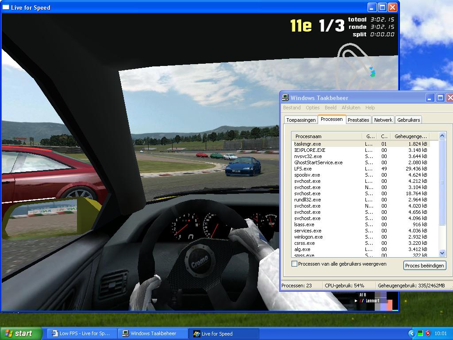Click the process list scrollbar thumb

point(442,182)
